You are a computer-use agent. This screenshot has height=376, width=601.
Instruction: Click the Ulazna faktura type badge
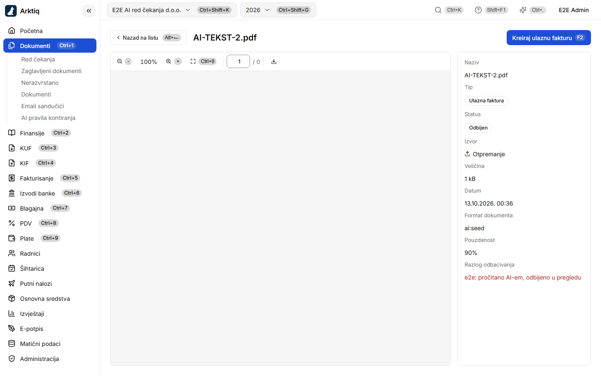pos(486,101)
